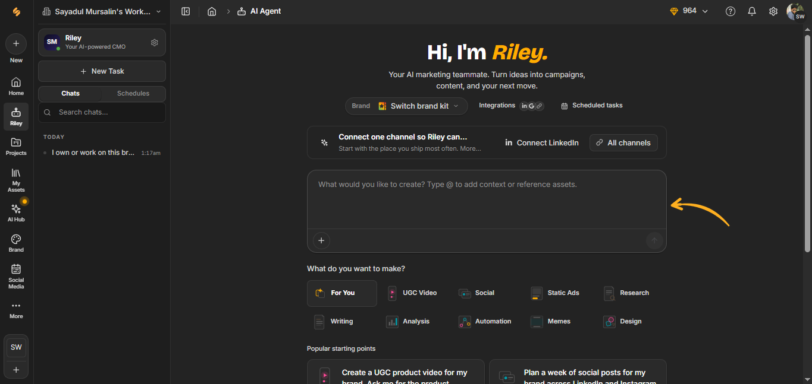812x384 pixels.
Task: Switch to the Chats tab
Action: (70, 94)
